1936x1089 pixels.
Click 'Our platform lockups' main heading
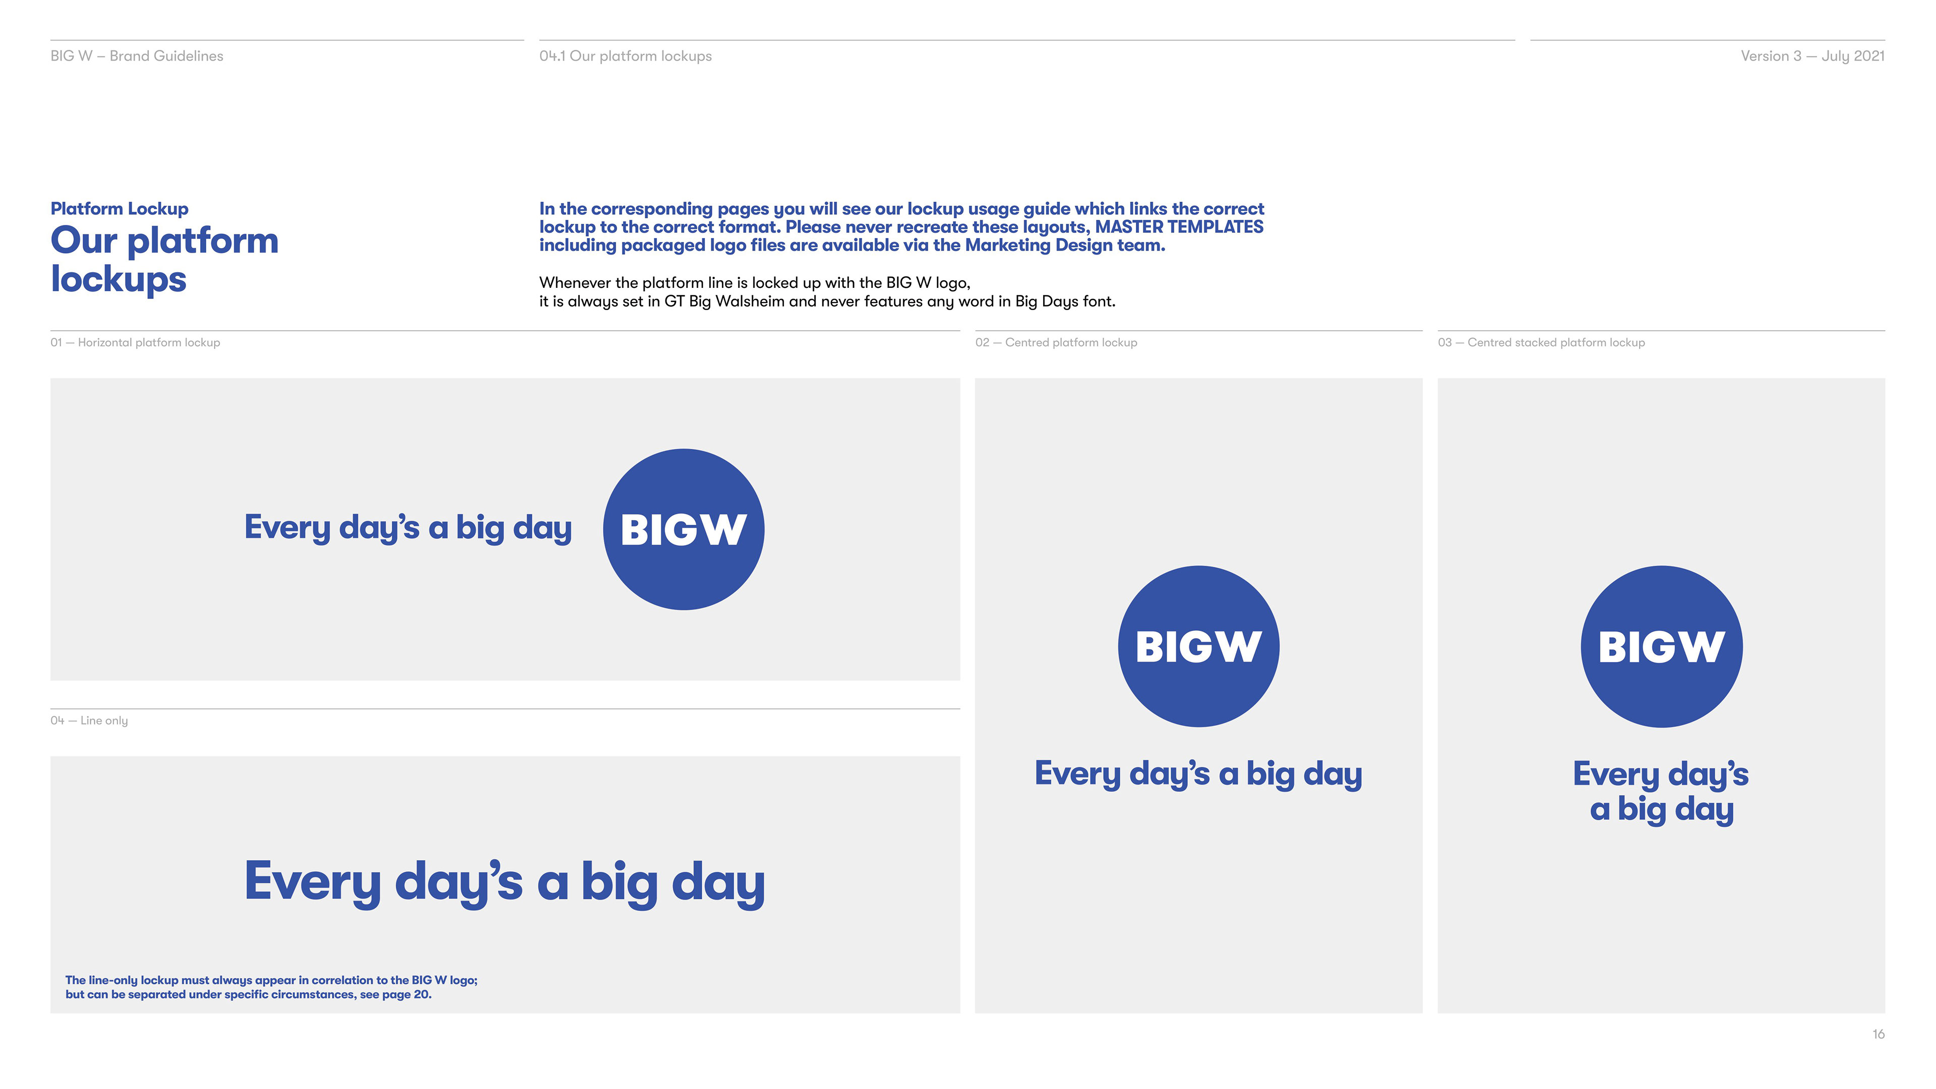click(164, 259)
